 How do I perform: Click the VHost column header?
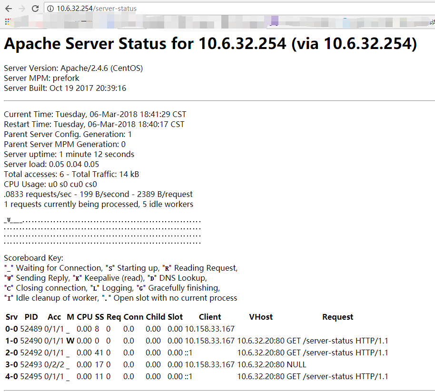261,317
